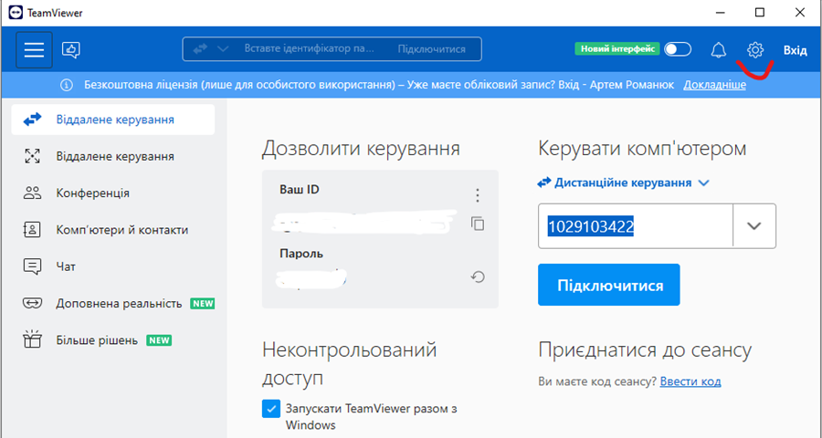Image resolution: width=822 pixels, height=438 pixels.
Task: Toggle the Новий інтерфейс switch
Action: coord(678,49)
